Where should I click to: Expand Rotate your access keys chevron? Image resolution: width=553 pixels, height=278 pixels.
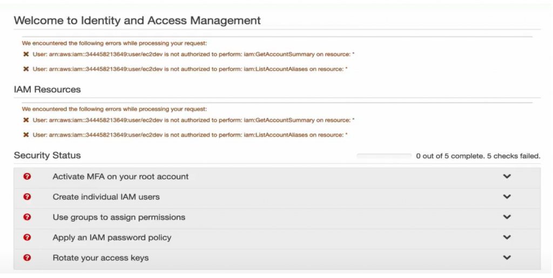point(507,258)
